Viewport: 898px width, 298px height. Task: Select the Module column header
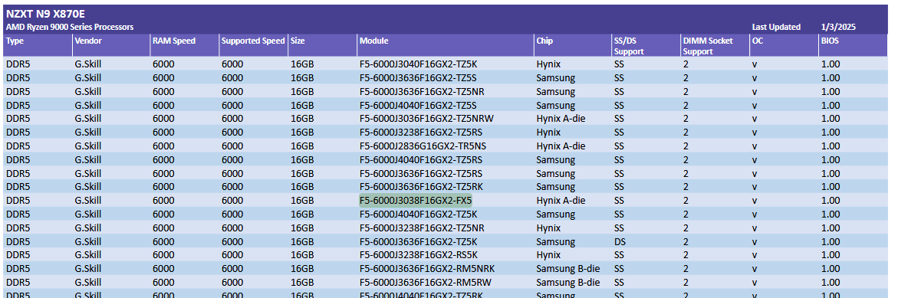tap(374, 41)
